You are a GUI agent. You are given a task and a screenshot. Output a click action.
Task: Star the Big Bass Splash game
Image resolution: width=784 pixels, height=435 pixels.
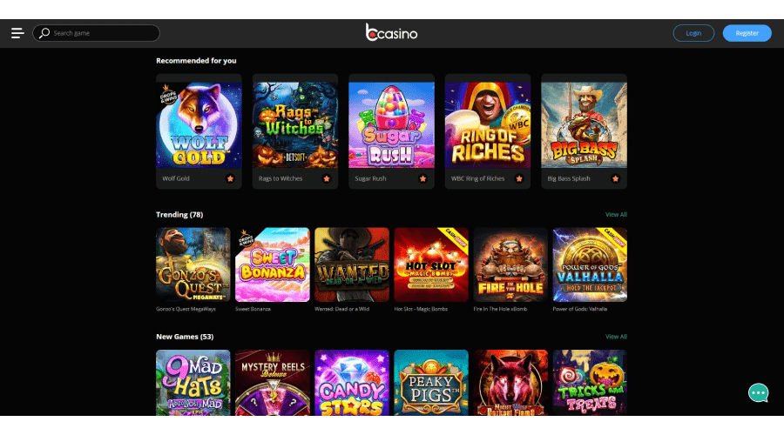(615, 179)
